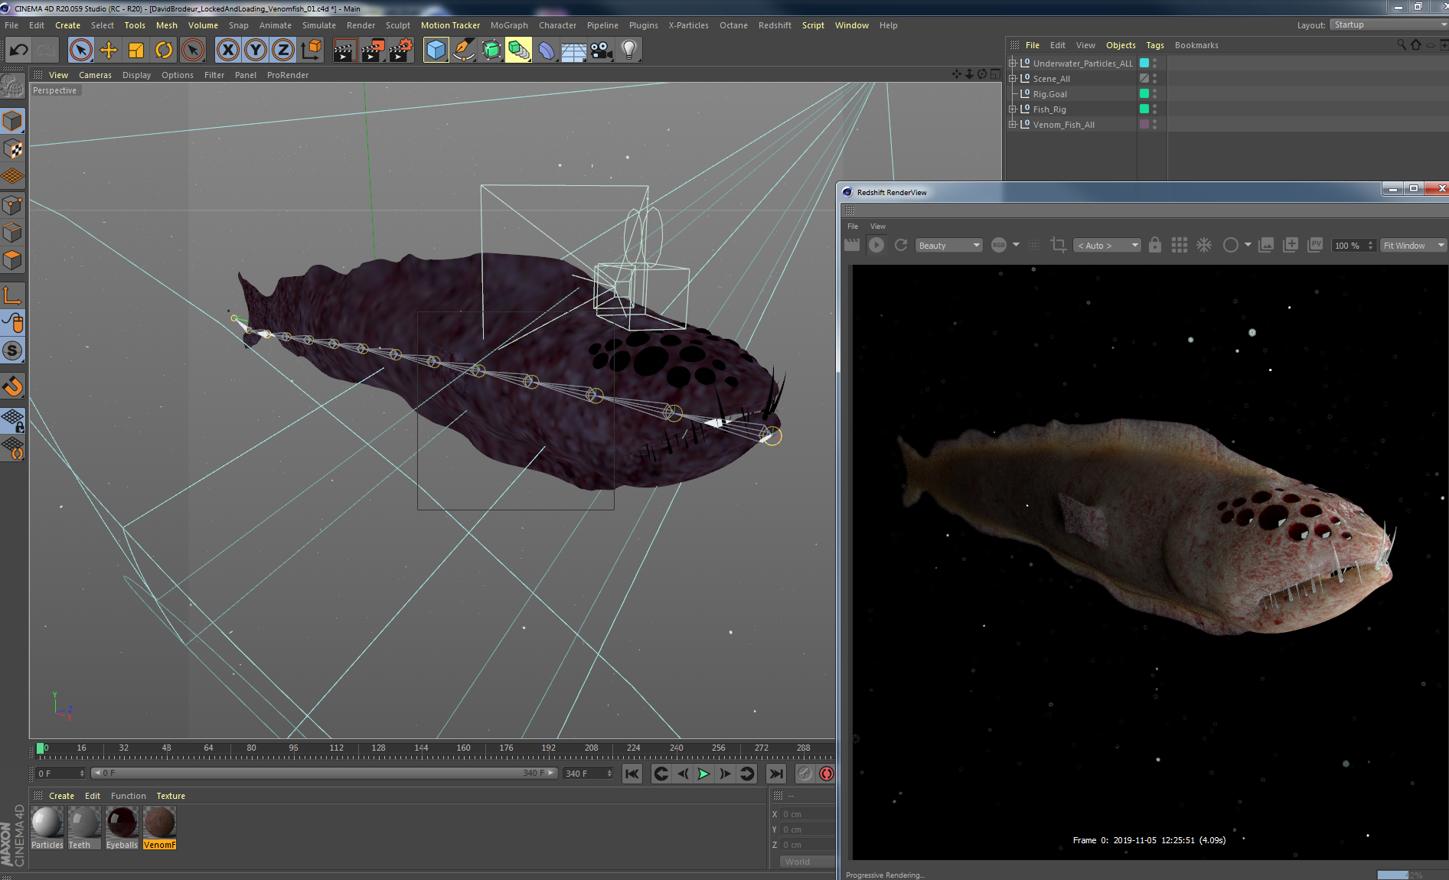1449x880 pixels.
Task: Select the Rotate tool
Action: [165, 50]
